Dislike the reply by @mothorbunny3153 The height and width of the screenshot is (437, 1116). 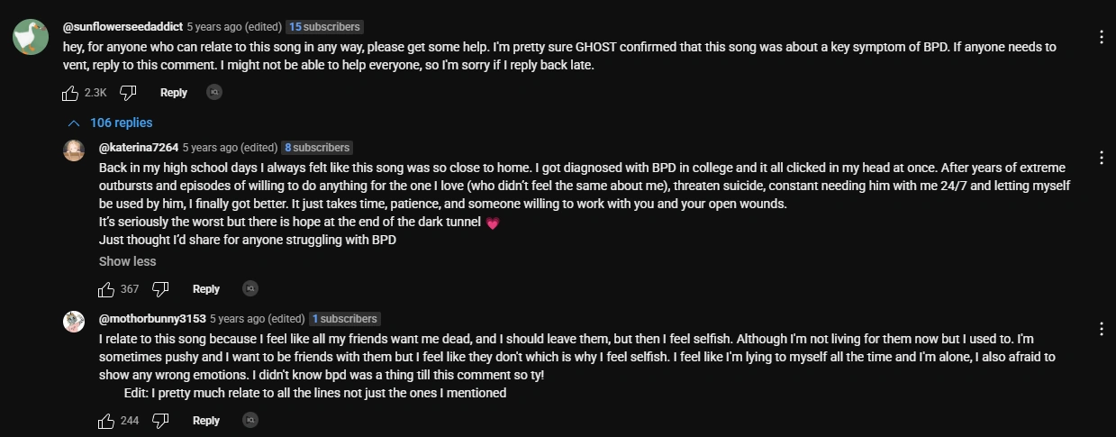click(x=160, y=420)
